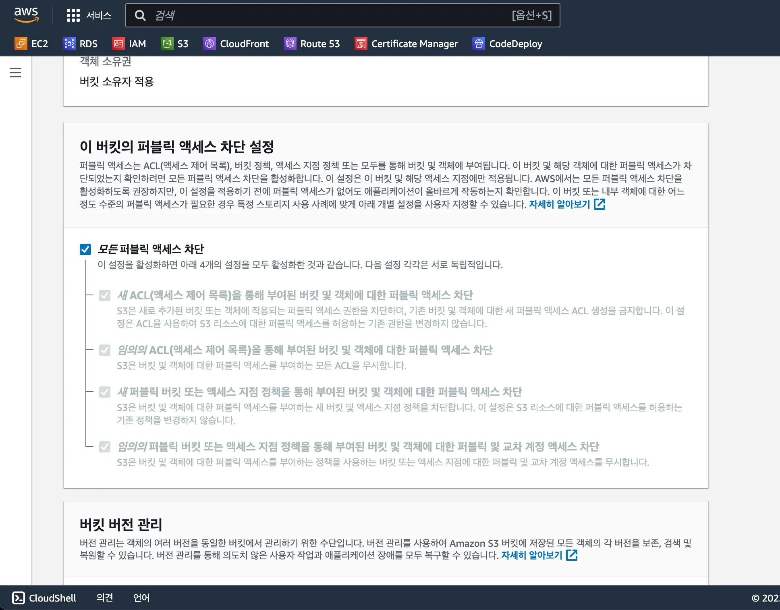Click the AWS logo home icon
Image resolution: width=780 pixels, height=610 pixels.
click(26, 15)
